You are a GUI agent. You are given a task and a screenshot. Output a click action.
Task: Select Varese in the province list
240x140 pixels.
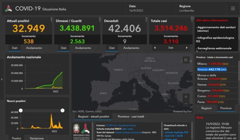[x=216, y=85]
